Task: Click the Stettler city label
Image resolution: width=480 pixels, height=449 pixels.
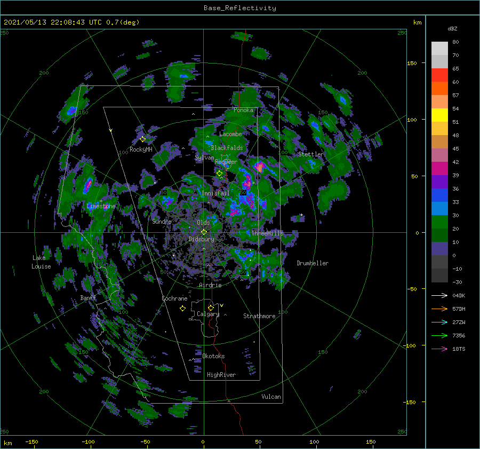Action: [311, 154]
